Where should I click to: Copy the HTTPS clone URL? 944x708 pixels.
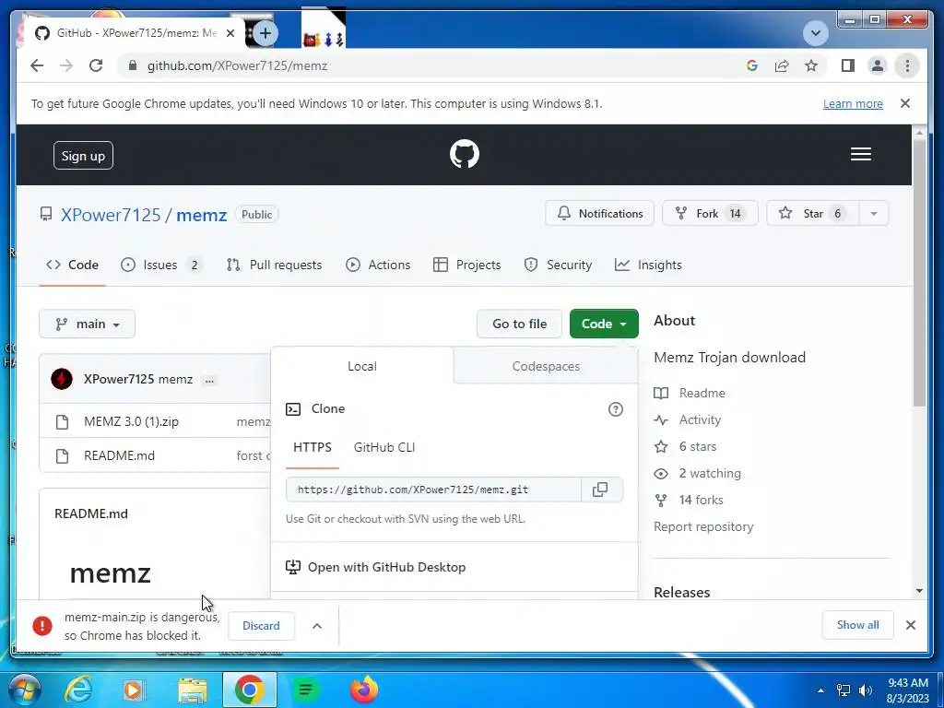pyautogui.click(x=600, y=490)
